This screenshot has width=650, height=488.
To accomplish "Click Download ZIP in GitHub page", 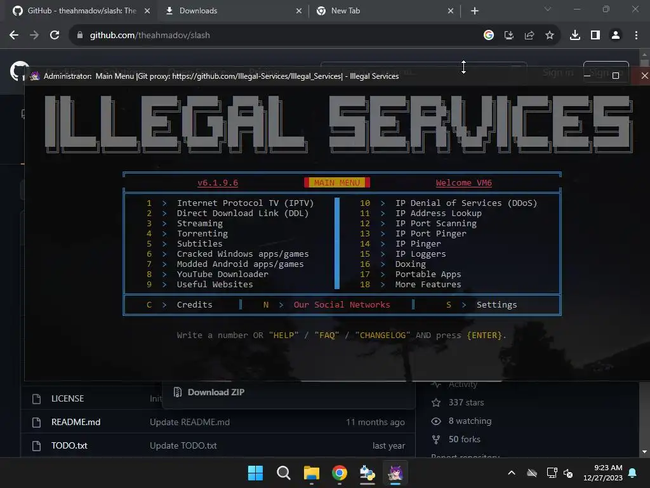I will pyautogui.click(x=216, y=392).
